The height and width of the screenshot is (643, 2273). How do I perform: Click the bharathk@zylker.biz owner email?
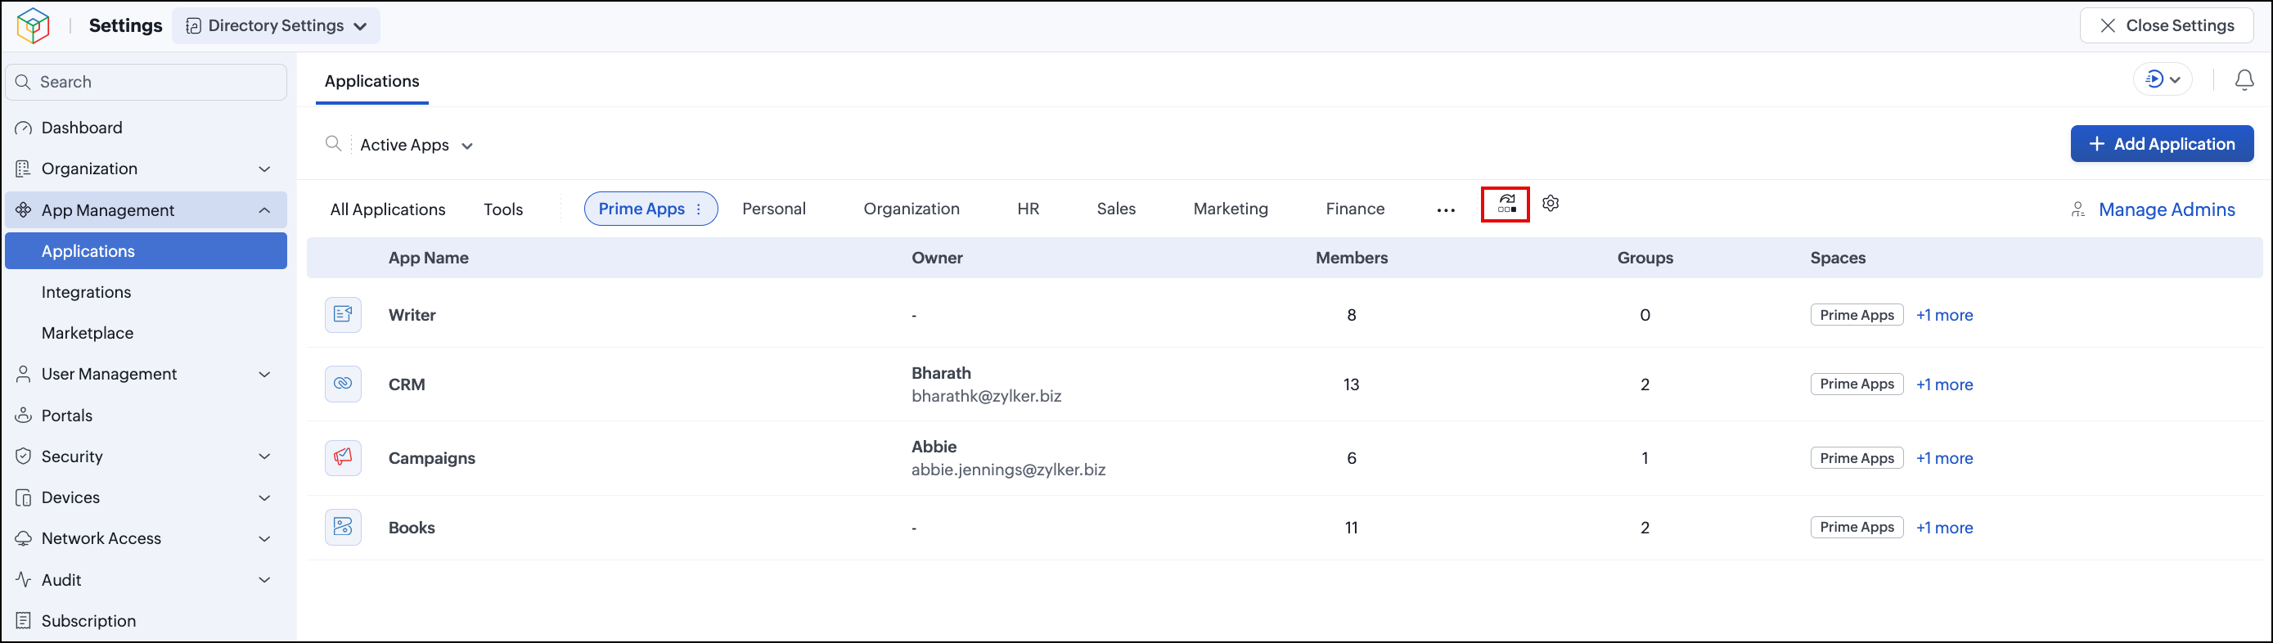click(987, 396)
